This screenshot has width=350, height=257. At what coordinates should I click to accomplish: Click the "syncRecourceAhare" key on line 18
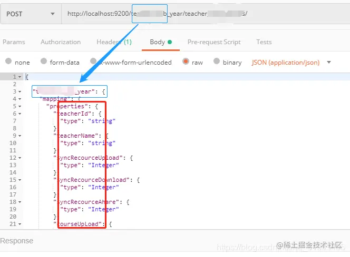click(86, 202)
